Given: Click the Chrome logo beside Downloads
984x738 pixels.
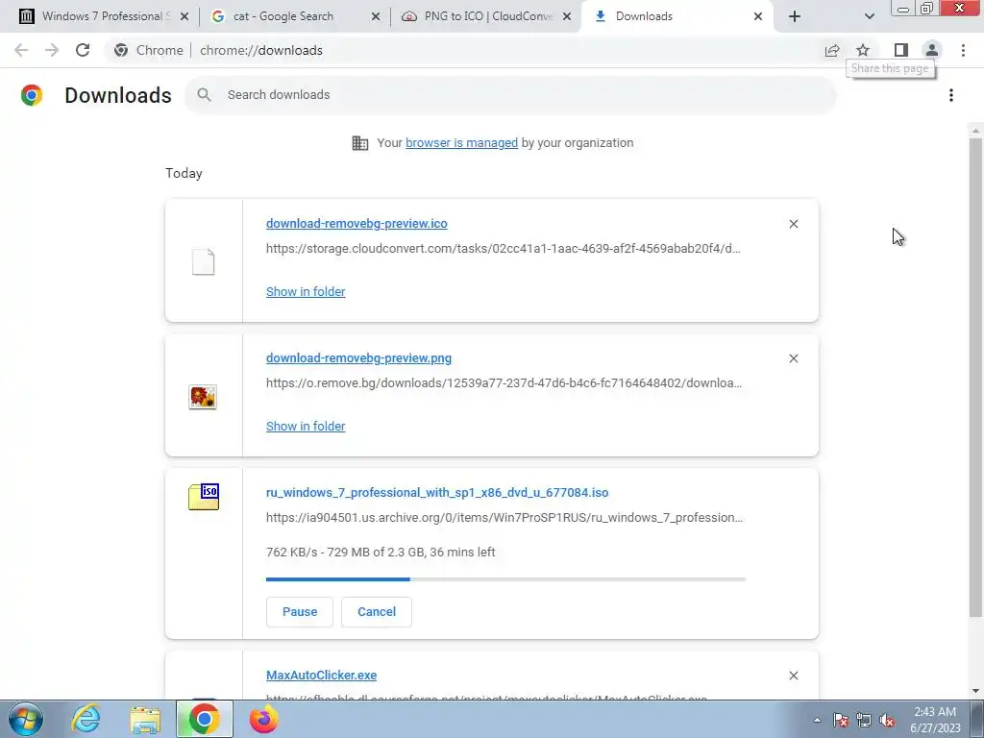Looking at the screenshot, I should pyautogui.click(x=32, y=95).
